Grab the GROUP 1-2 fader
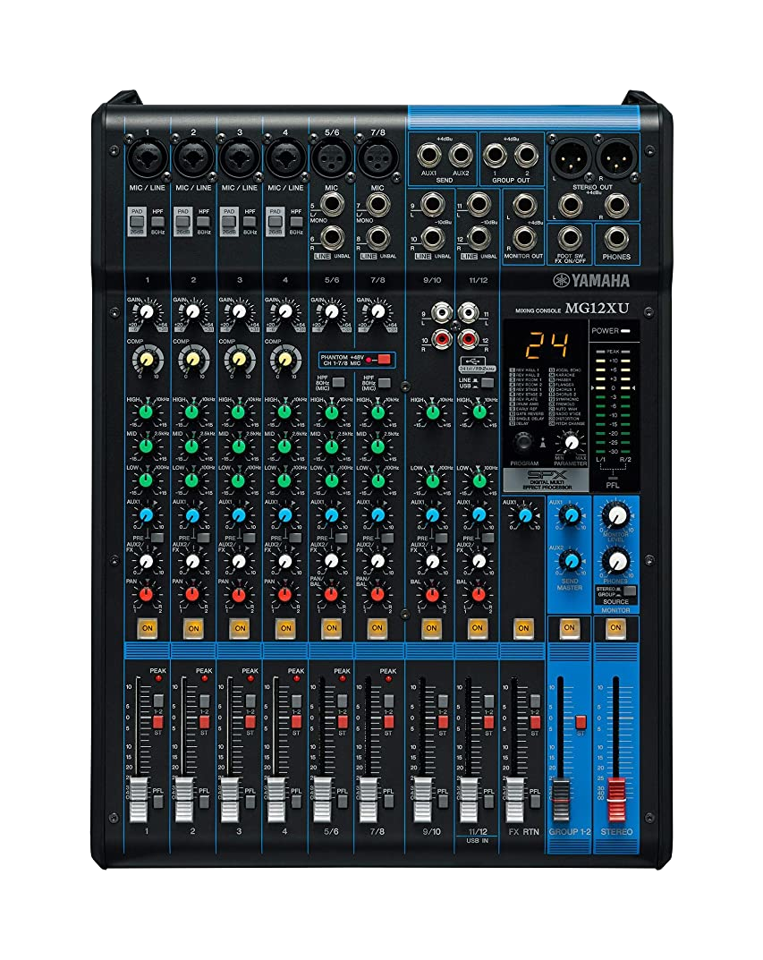Viewport: 763px width, 960px height. (561, 800)
